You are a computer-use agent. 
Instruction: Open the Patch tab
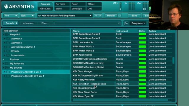78,4
